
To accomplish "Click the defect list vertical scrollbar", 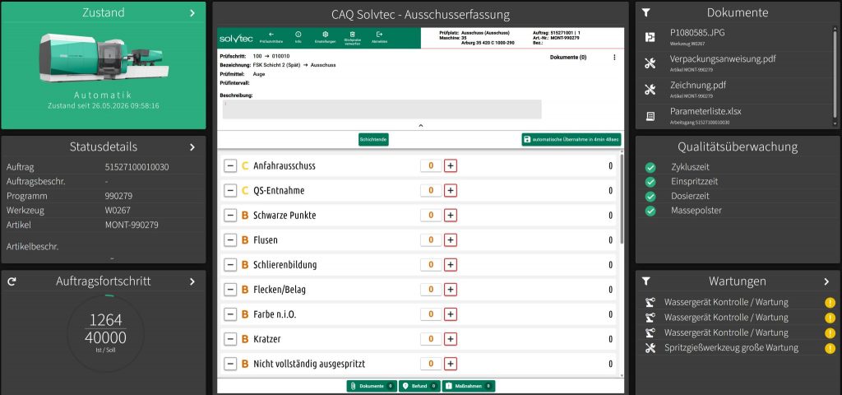I will pos(622,199).
